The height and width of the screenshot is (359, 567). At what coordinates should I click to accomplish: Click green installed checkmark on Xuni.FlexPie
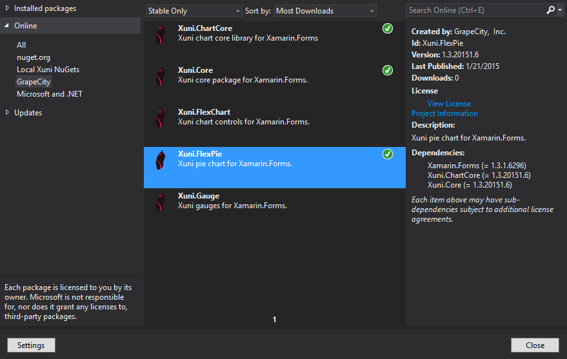[x=388, y=154]
